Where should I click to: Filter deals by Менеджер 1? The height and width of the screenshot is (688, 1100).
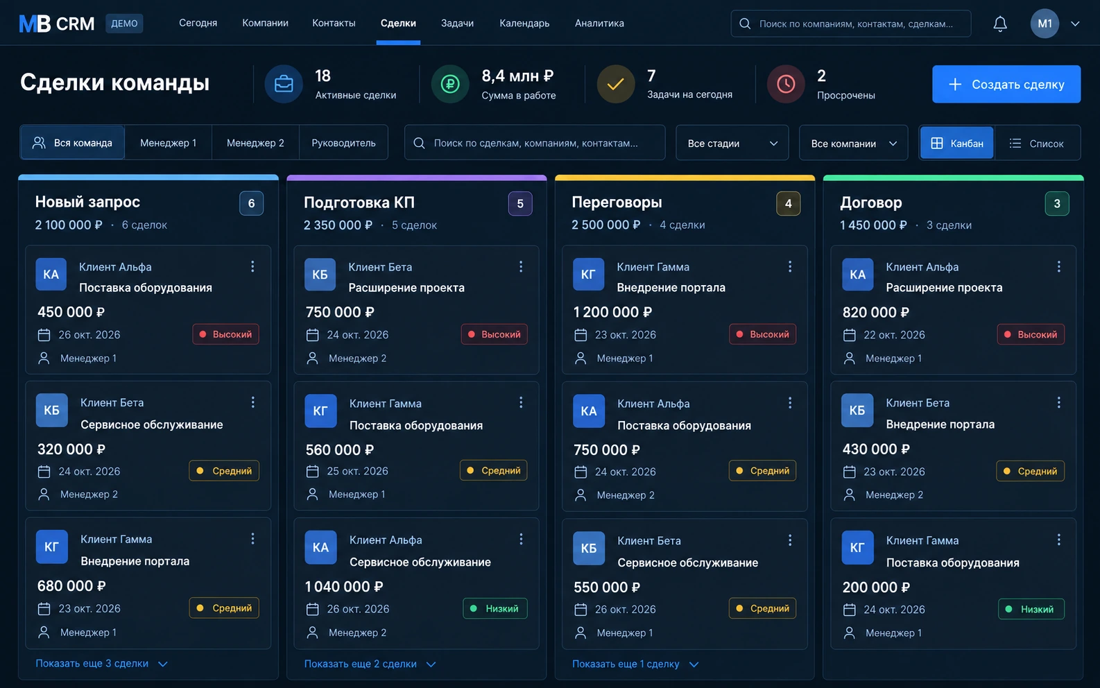click(169, 143)
